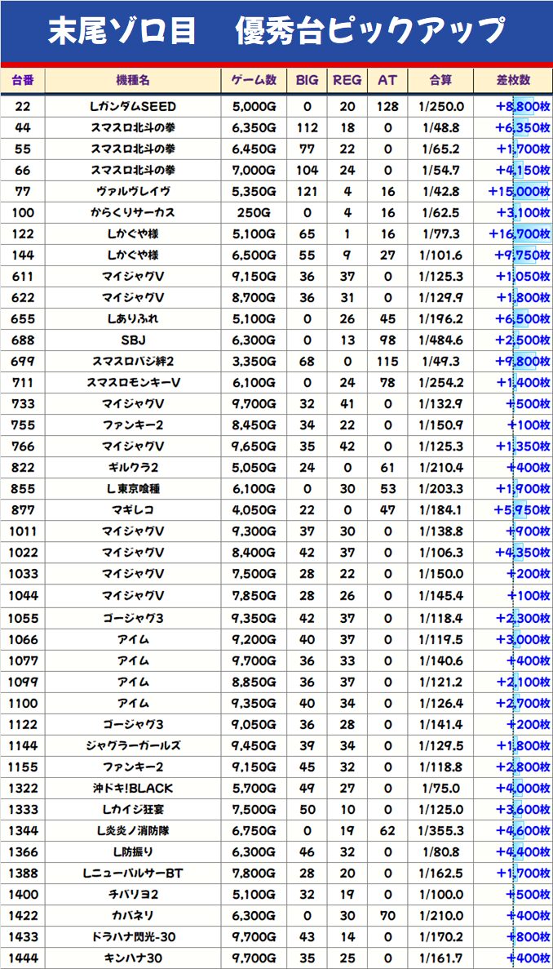Select the +9,800枚 difference value

(522, 362)
